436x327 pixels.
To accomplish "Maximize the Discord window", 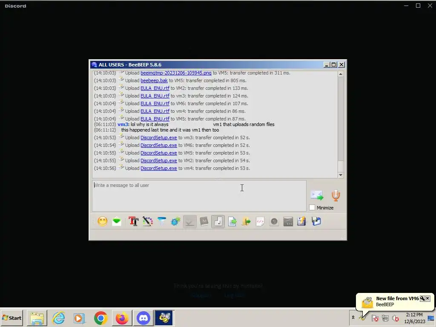I will pyautogui.click(x=418, y=6).
